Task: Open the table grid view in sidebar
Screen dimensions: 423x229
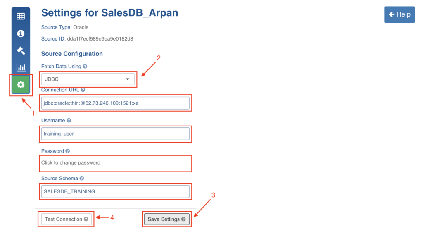Action: tap(21, 17)
